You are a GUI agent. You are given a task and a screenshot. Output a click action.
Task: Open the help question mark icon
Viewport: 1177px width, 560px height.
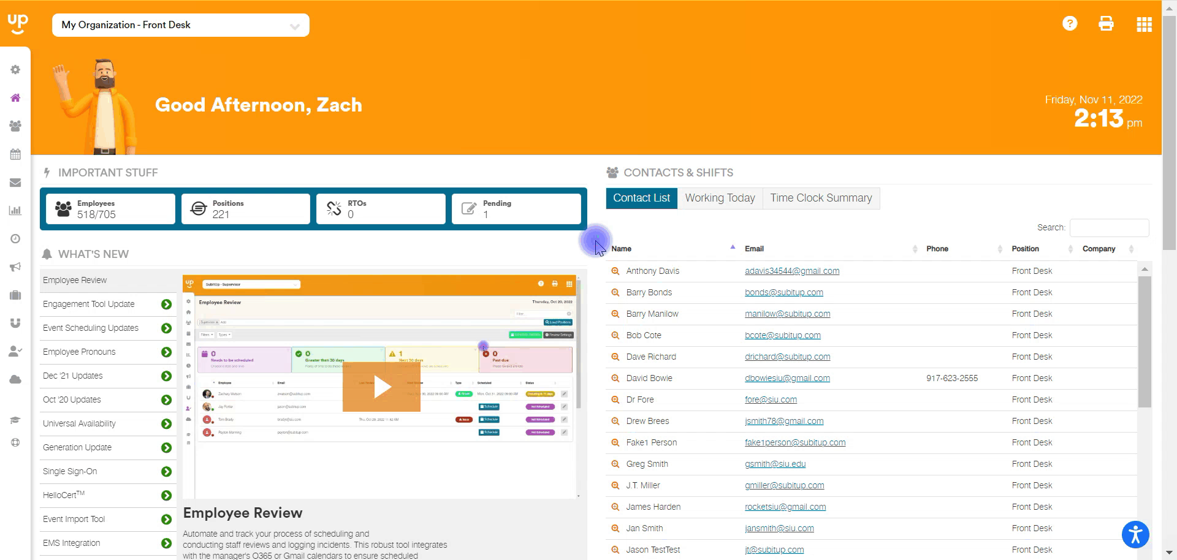click(x=1069, y=23)
